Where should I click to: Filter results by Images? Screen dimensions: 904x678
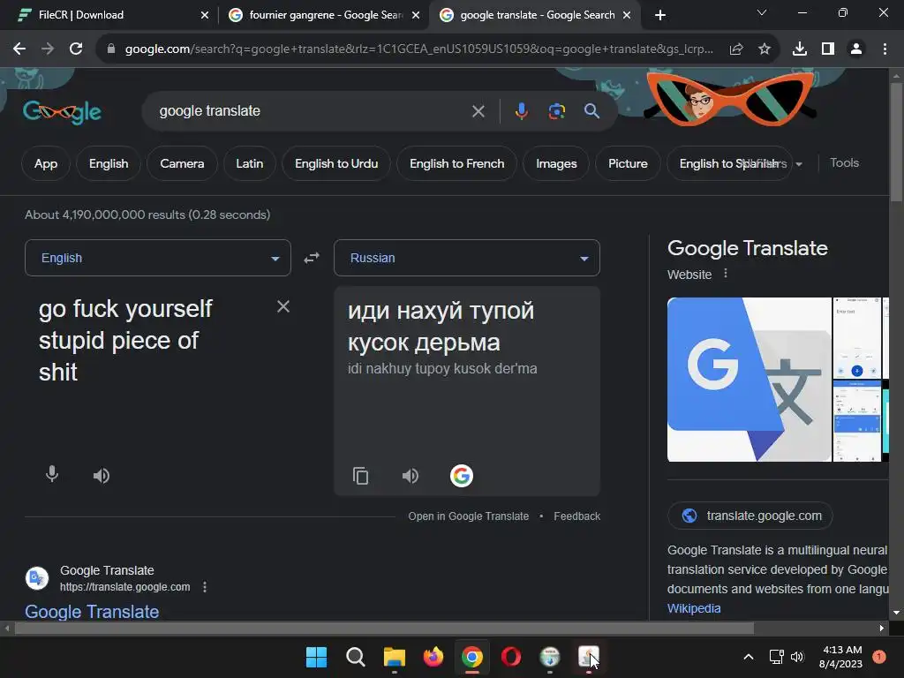pos(556,163)
